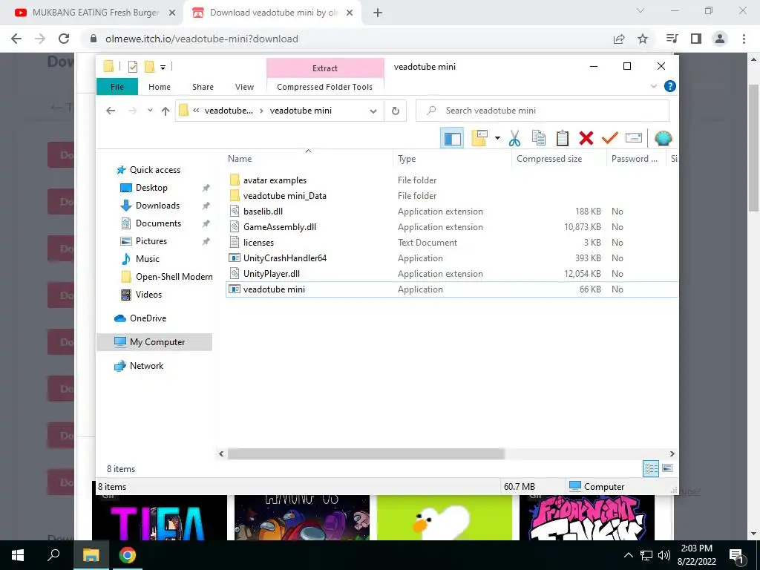The height and width of the screenshot is (570, 760).
Task: Expand the Explorer ribbon chevron
Action: point(653,86)
